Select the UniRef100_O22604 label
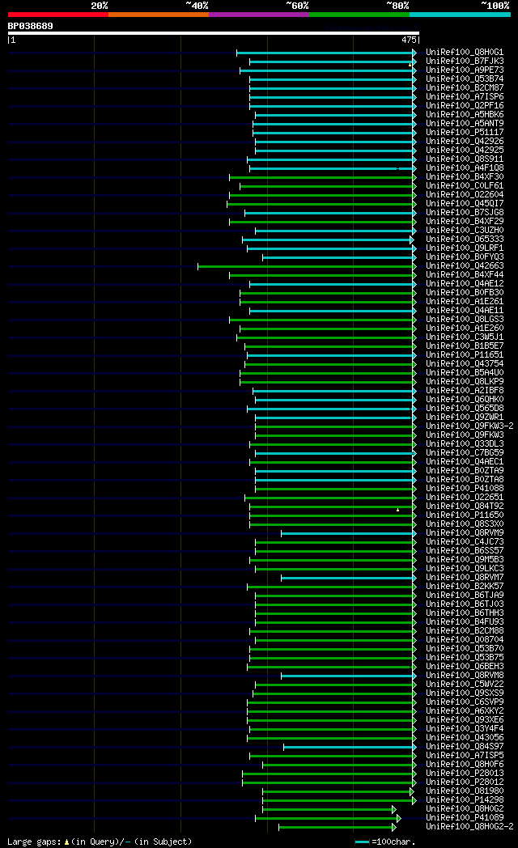Screen dimensions: 518x848 tap(465, 195)
